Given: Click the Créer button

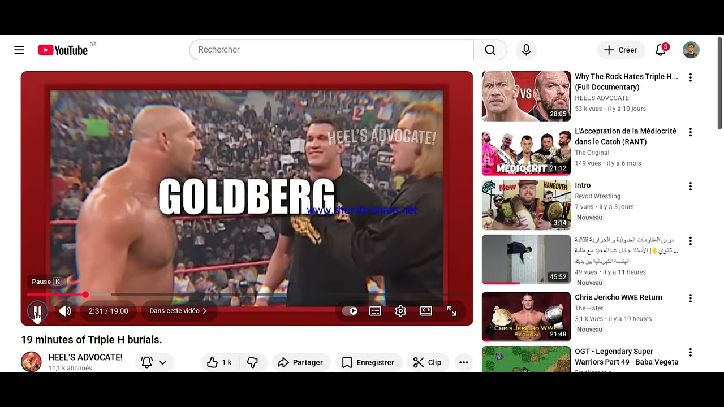Looking at the screenshot, I should (621, 50).
